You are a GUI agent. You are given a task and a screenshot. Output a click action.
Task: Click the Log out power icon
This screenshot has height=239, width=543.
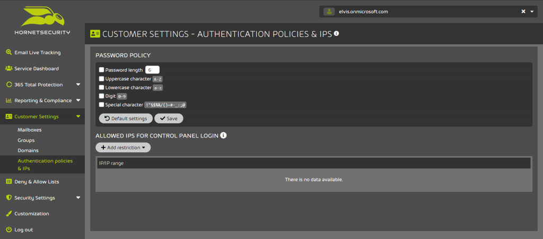coord(9,229)
